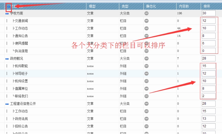
Task: Open the 机构设置 column entry
Action: tap(21, 81)
